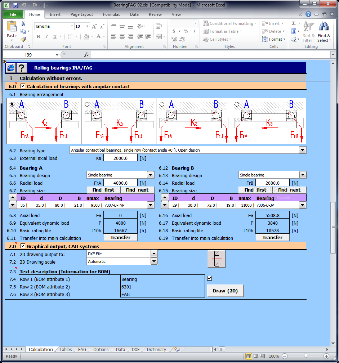Open the font name Tahoma dropdown
The width and height of the screenshot is (339, 363).
coord(72,26)
